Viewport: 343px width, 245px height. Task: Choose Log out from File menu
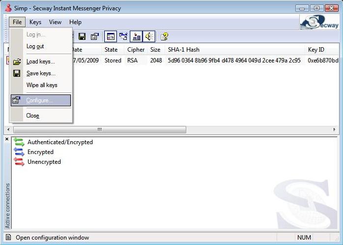[41, 46]
